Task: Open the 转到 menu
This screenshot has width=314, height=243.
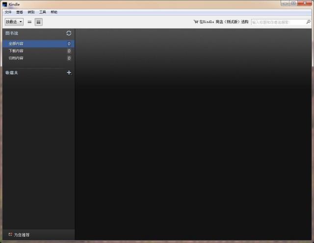Action: pos(31,12)
